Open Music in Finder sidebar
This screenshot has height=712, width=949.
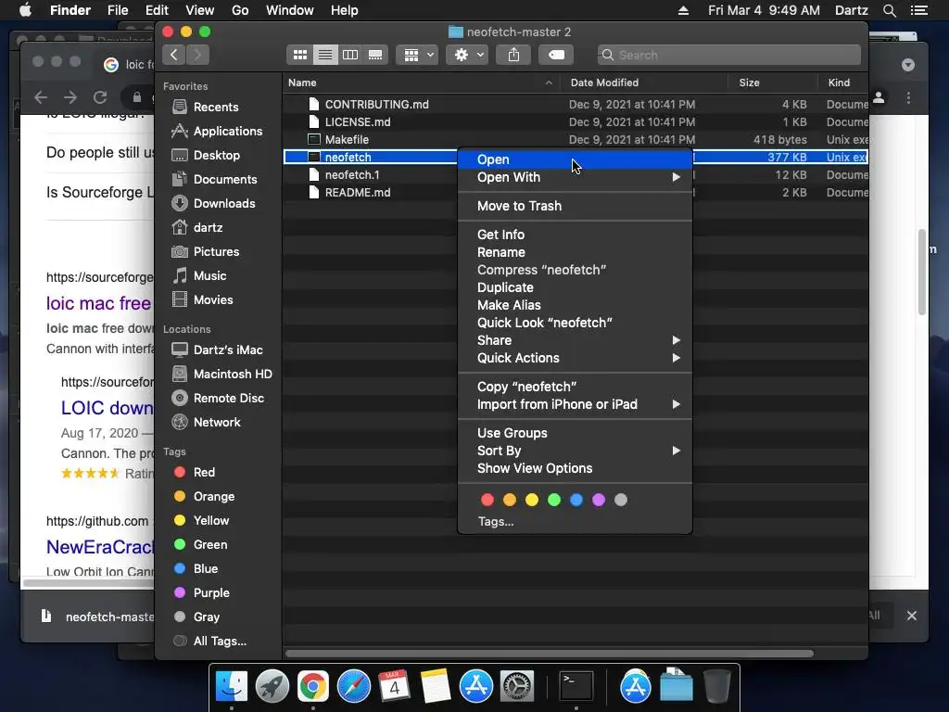200,276
